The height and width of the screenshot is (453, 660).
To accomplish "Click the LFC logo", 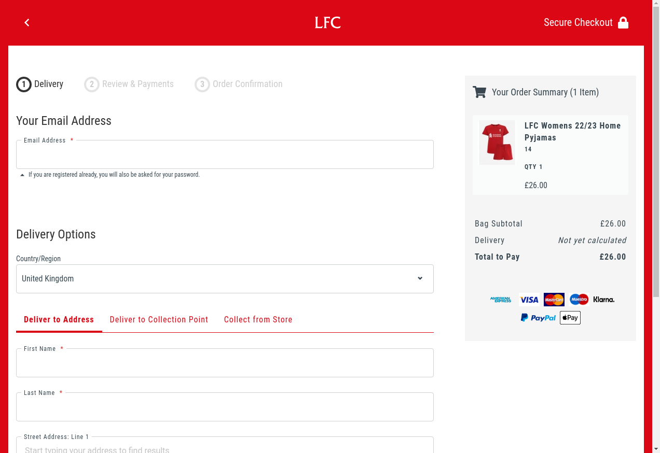I will tap(327, 23).
